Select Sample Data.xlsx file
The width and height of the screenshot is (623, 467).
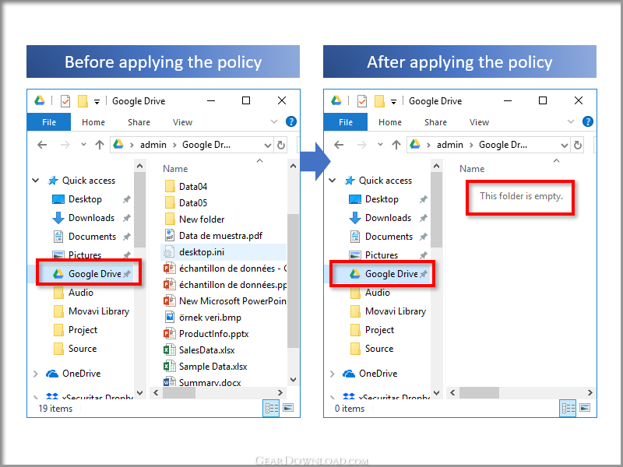tap(206, 367)
